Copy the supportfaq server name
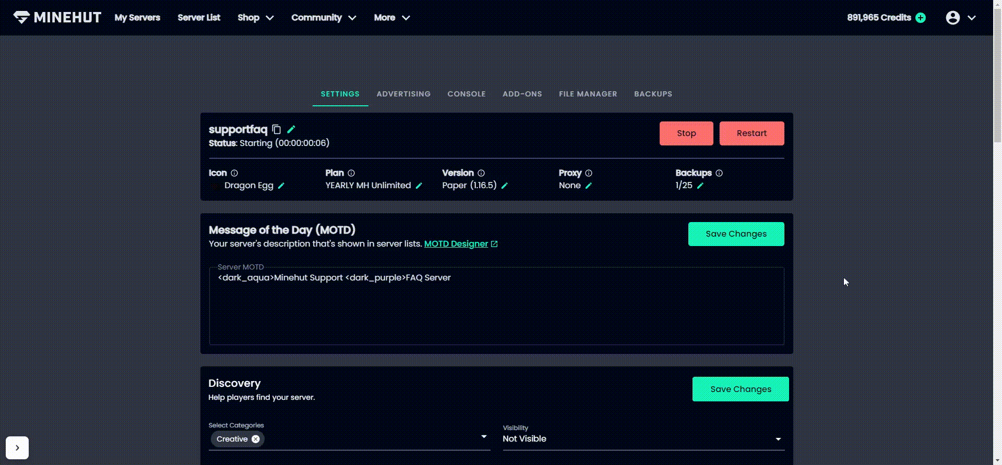This screenshot has height=465, width=1002. [x=277, y=129]
